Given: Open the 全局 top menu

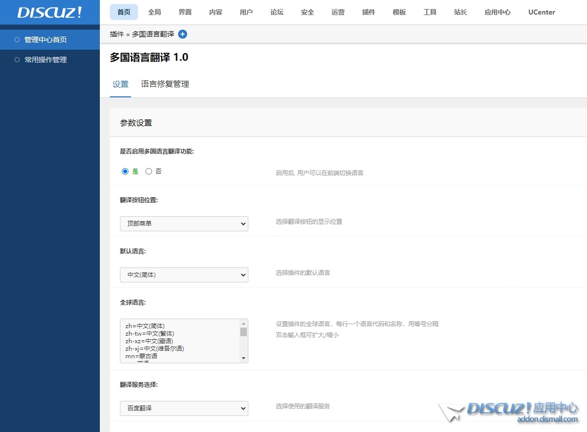Looking at the screenshot, I should point(155,12).
